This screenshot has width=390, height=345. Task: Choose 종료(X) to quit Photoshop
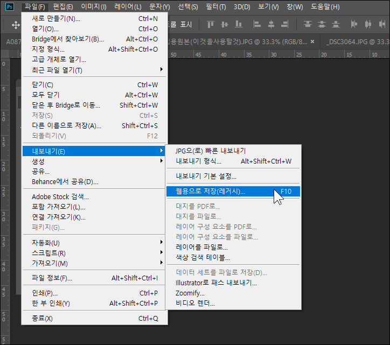tap(95, 319)
